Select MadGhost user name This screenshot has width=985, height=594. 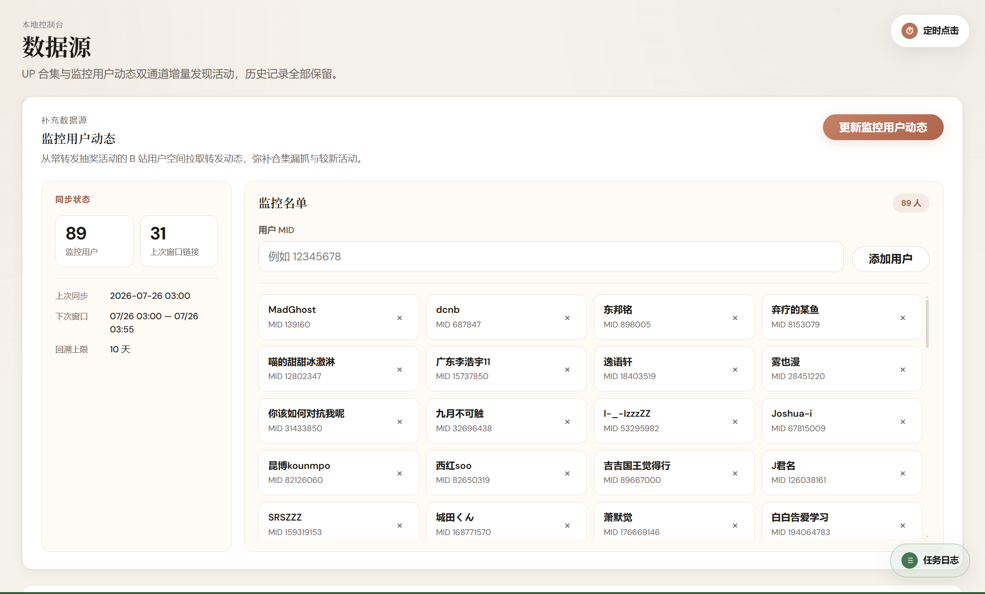[x=291, y=310]
